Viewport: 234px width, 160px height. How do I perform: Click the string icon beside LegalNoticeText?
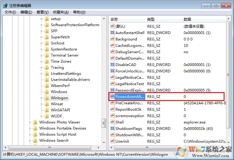pyautogui.click(x=112, y=84)
